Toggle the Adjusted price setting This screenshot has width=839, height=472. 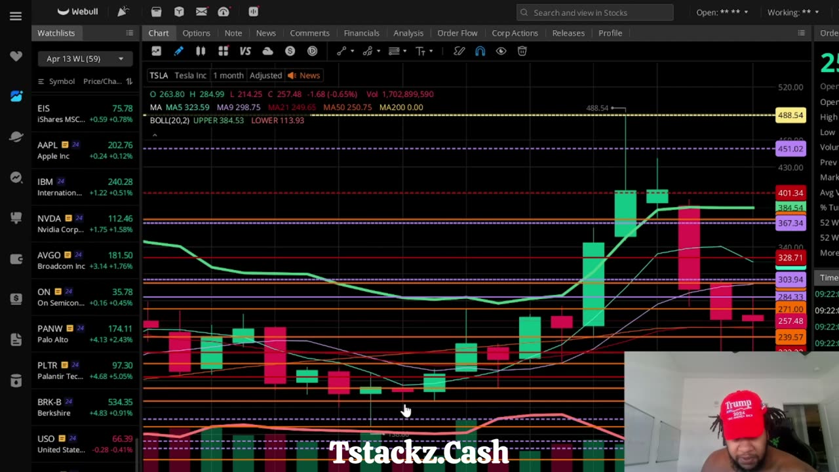click(265, 75)
